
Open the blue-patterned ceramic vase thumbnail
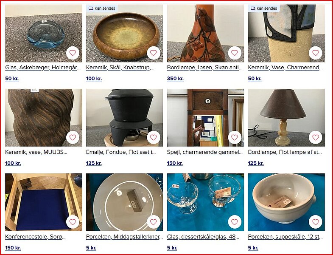(x=286, y=34)
